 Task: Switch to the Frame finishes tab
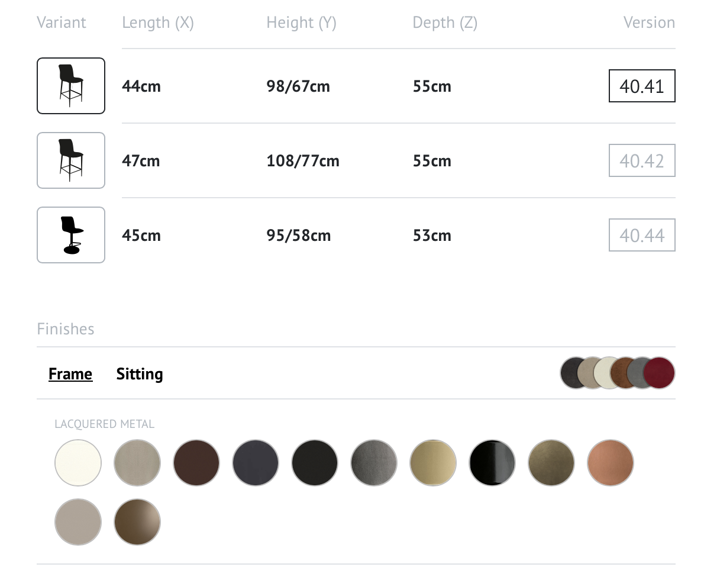pos(70,374)
